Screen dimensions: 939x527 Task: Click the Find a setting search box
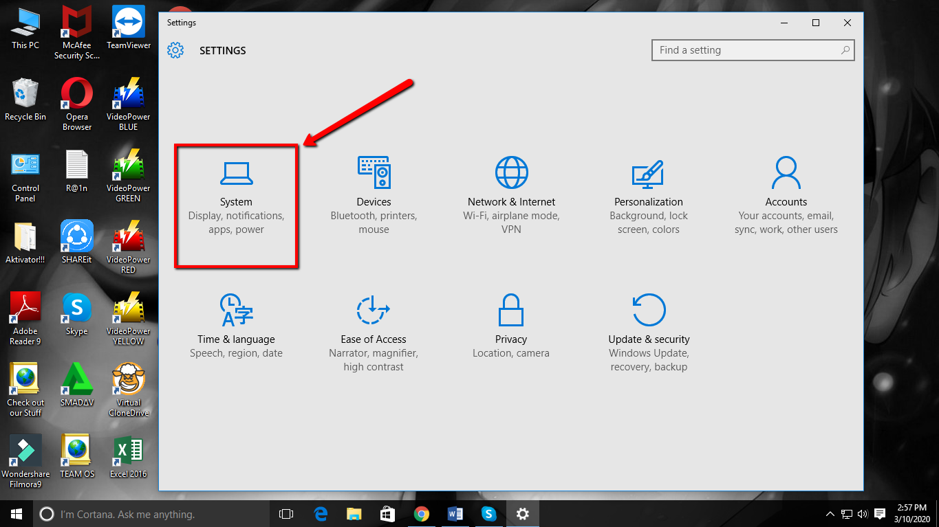click(743, 49)
